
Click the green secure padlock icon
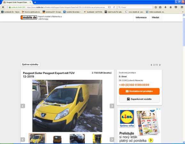[x=10, y=7]
